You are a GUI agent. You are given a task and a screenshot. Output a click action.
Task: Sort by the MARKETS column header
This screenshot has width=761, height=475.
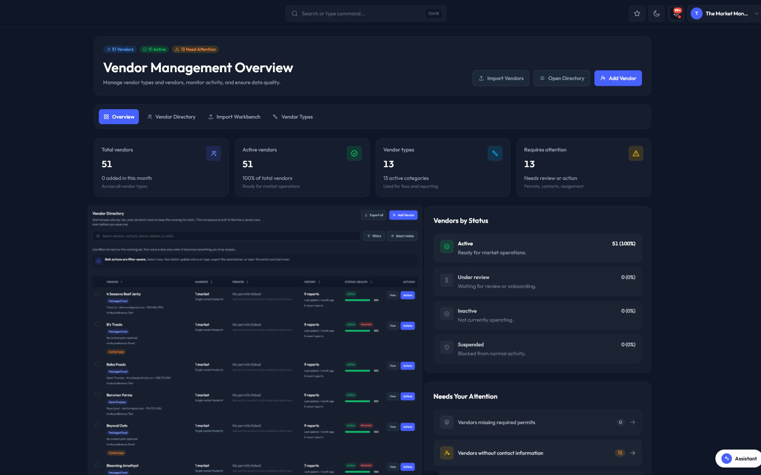tap(204, 282)
